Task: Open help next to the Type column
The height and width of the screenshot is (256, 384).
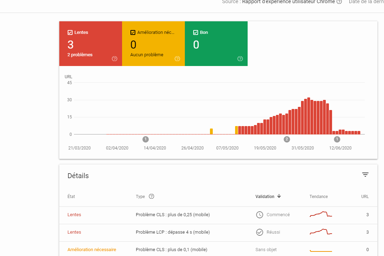Action: point(152,196)
